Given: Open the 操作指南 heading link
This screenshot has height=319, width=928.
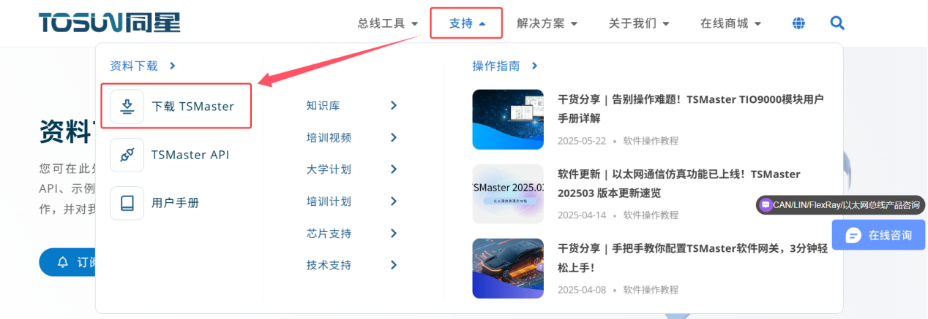Looking at the screenshot, I should (496, 66).
